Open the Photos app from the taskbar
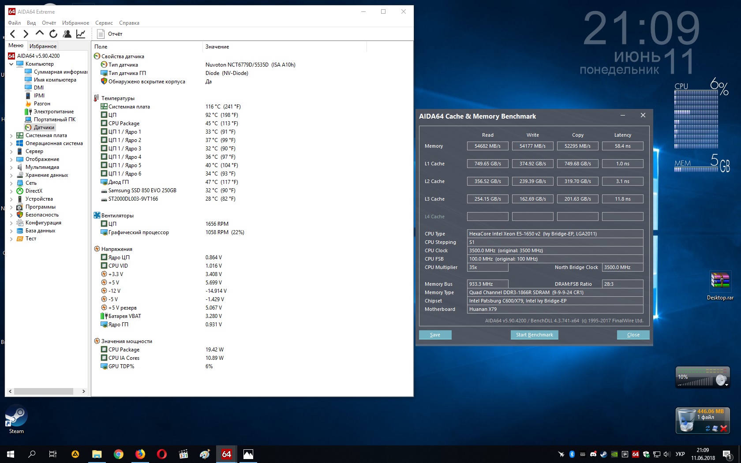Viewport: 741px width, 463px height. (248, 454)
